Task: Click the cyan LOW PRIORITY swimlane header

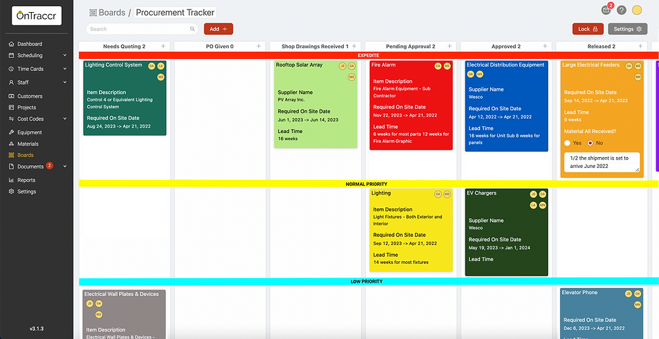Action: point(369,281)
